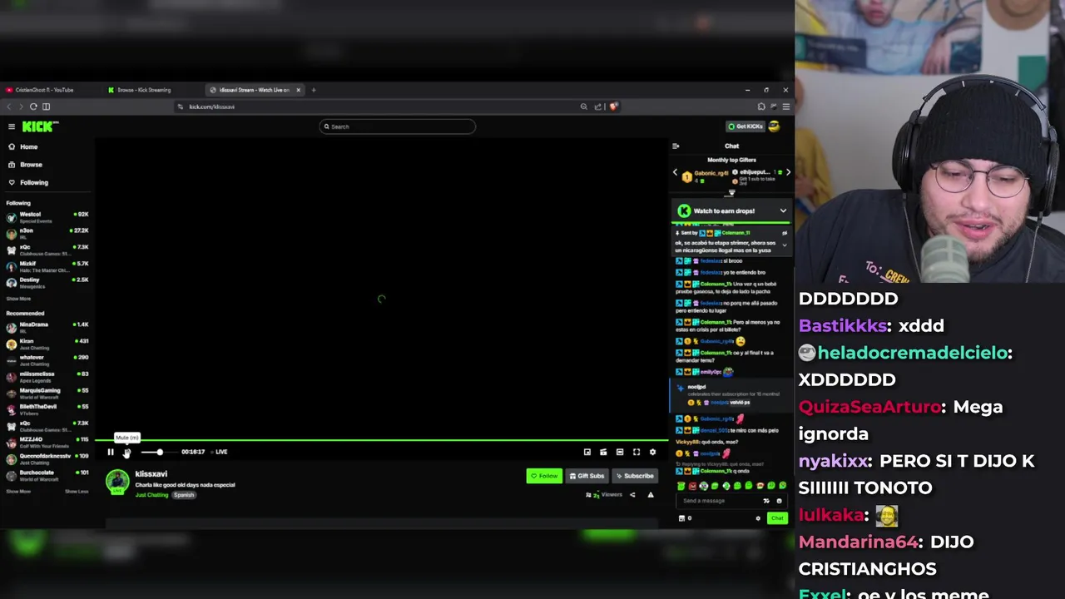Show next top gifter
Viewport: 1065px width, 599px height.
(x=788, y=173)
